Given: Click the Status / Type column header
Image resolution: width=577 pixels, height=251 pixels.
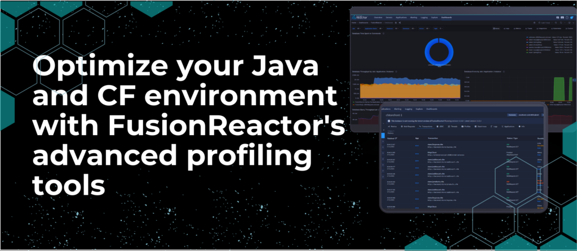Looking at the screenshot, I should coord(512,138).
